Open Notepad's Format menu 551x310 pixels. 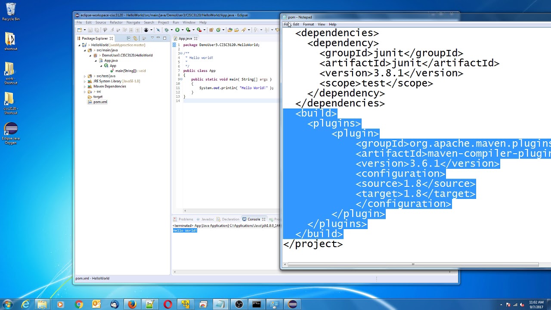coord(308,24)
